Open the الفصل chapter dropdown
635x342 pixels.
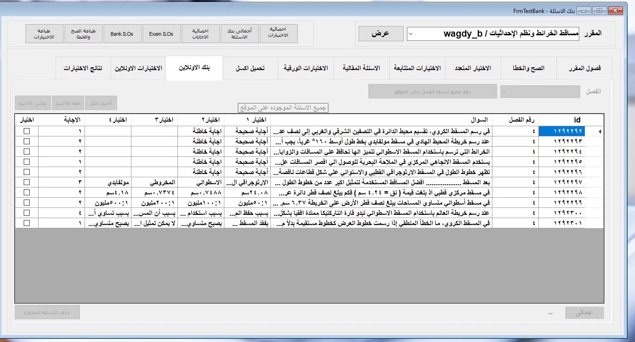click(540, 92)
